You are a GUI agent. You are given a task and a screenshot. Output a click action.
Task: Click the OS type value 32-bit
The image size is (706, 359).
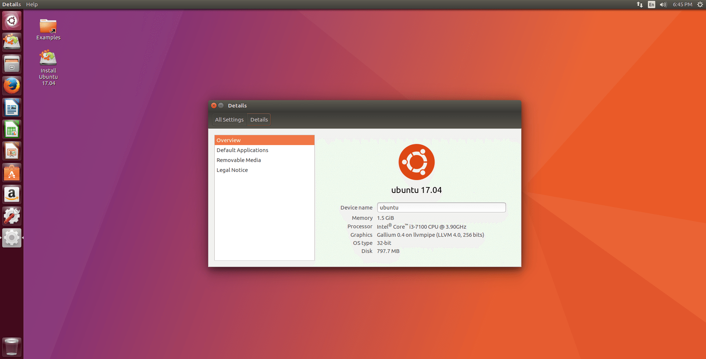[x=384, y=243]
